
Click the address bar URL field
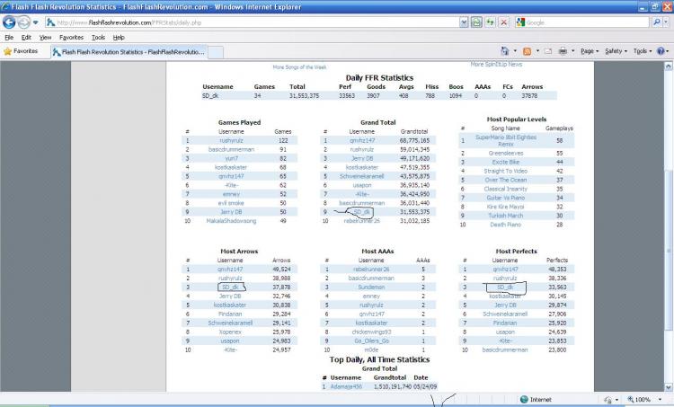coord(252,22)
